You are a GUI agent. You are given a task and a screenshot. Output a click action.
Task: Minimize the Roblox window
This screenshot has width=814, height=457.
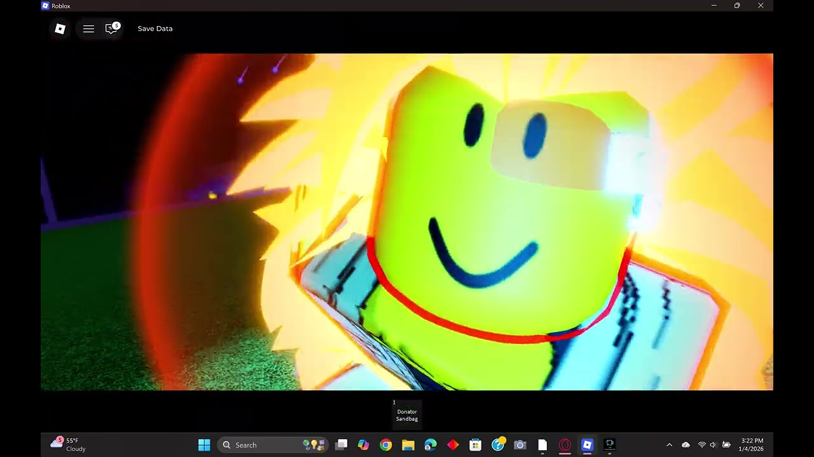(x=714, y=6)
